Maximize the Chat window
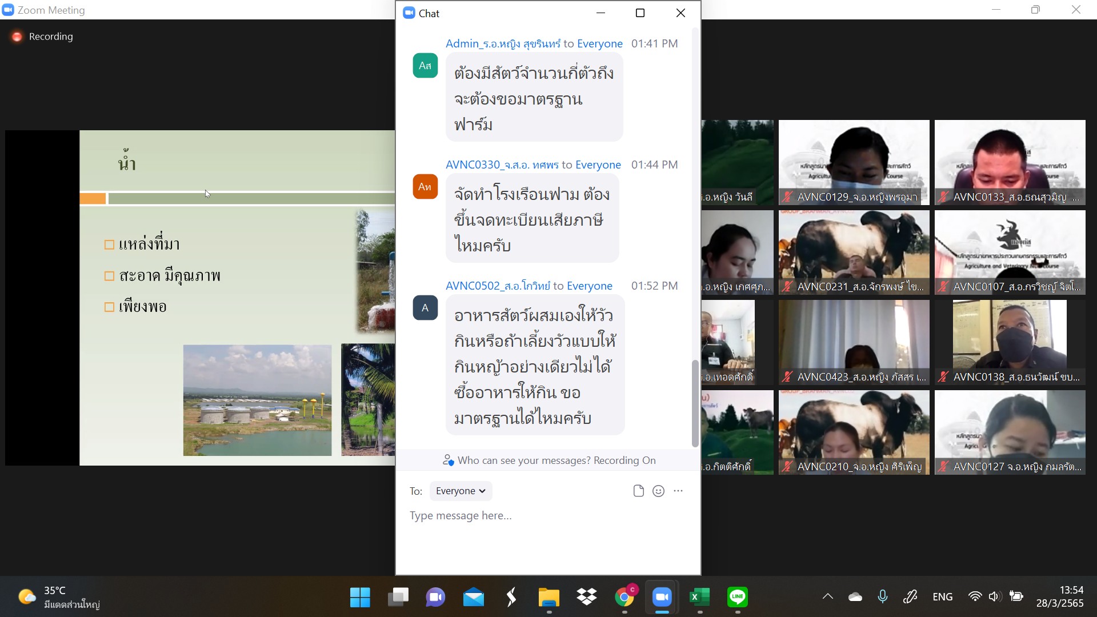Screen dimensions: 1097x617 tap(640, 13)
